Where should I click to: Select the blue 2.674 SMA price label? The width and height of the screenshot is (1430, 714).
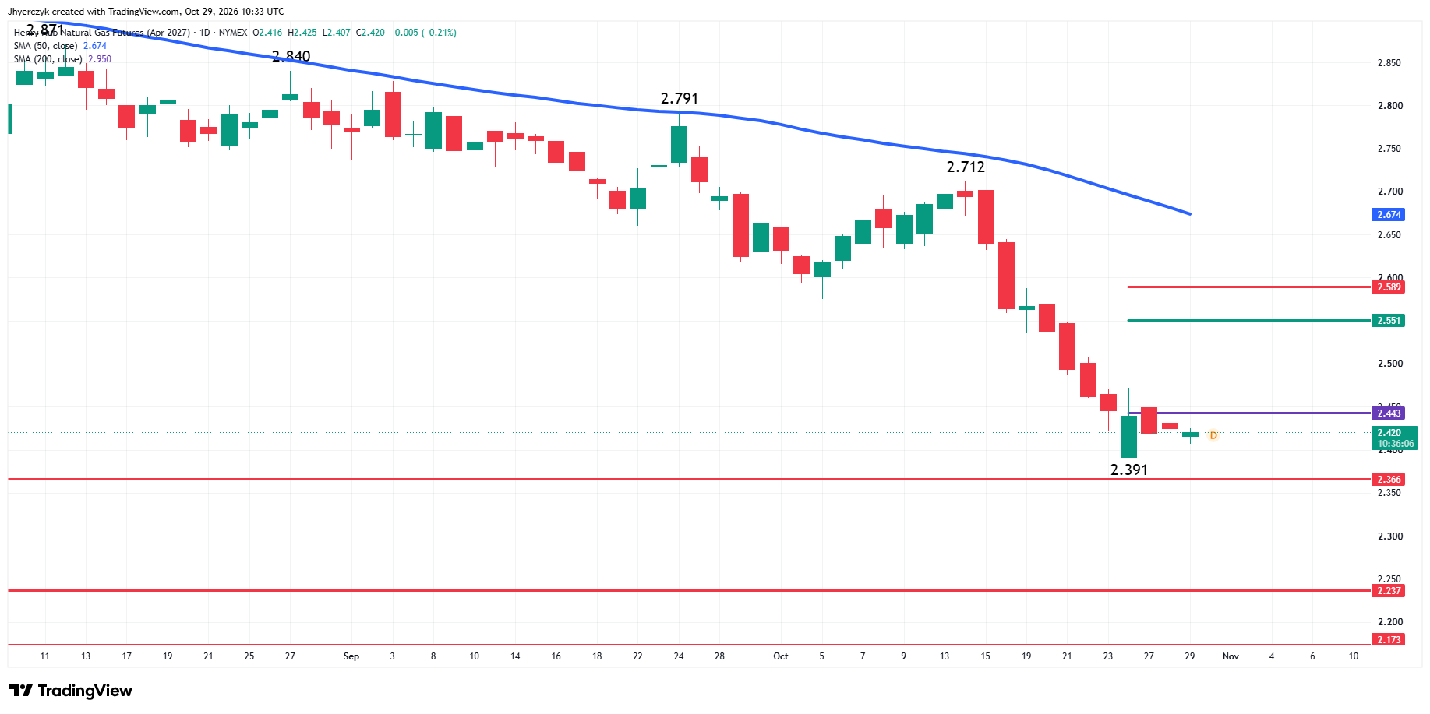coord(1388,215)
